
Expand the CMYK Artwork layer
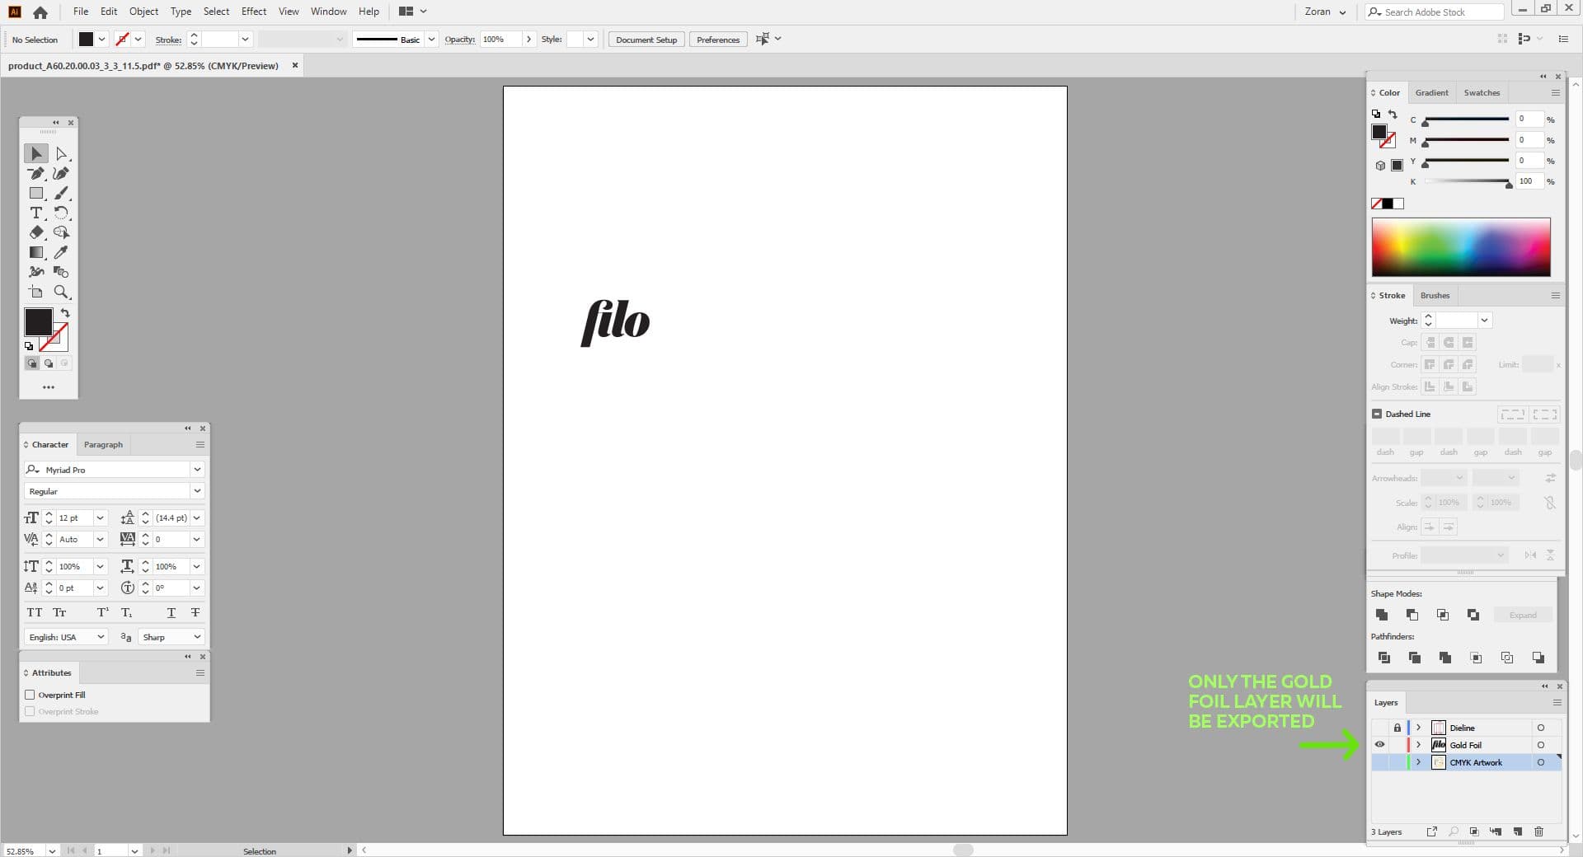click(1419, 762)
